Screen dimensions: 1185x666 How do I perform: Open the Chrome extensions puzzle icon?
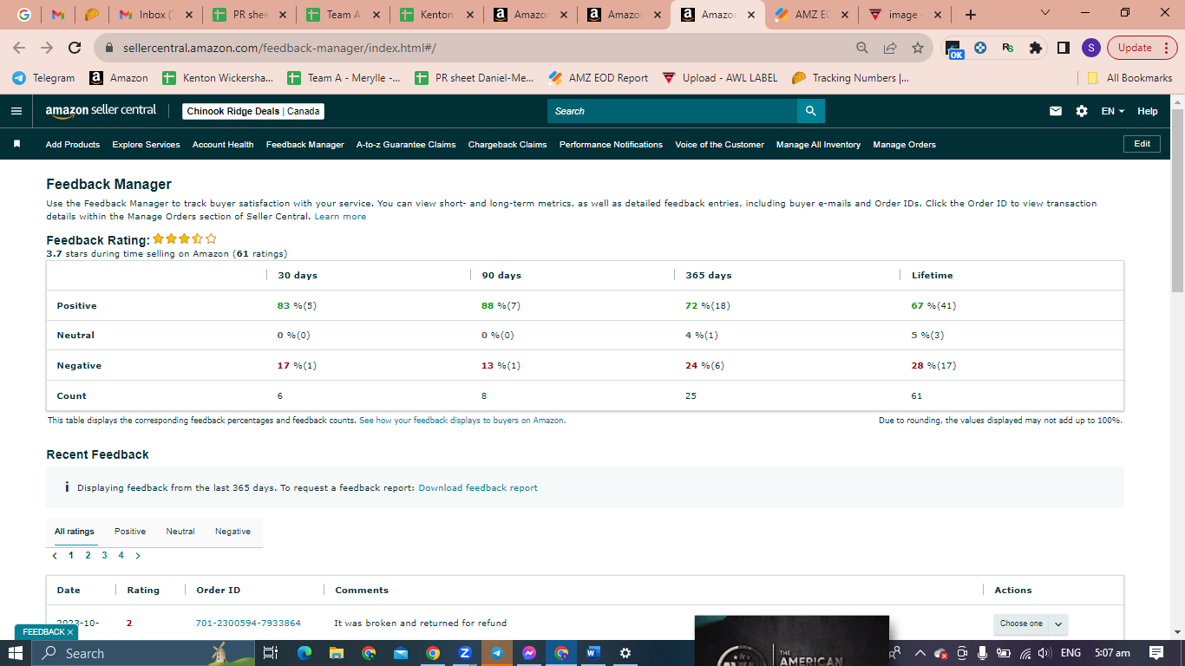[x=1035, y=48]
